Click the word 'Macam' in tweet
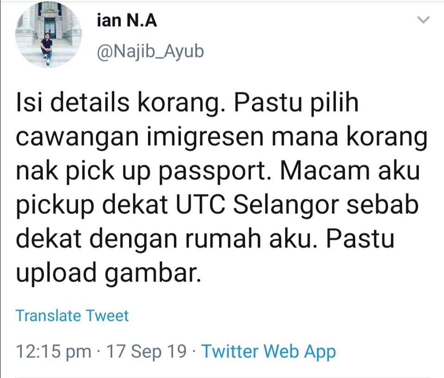Viewport: 444px width, 378px height. pos(325,171)
